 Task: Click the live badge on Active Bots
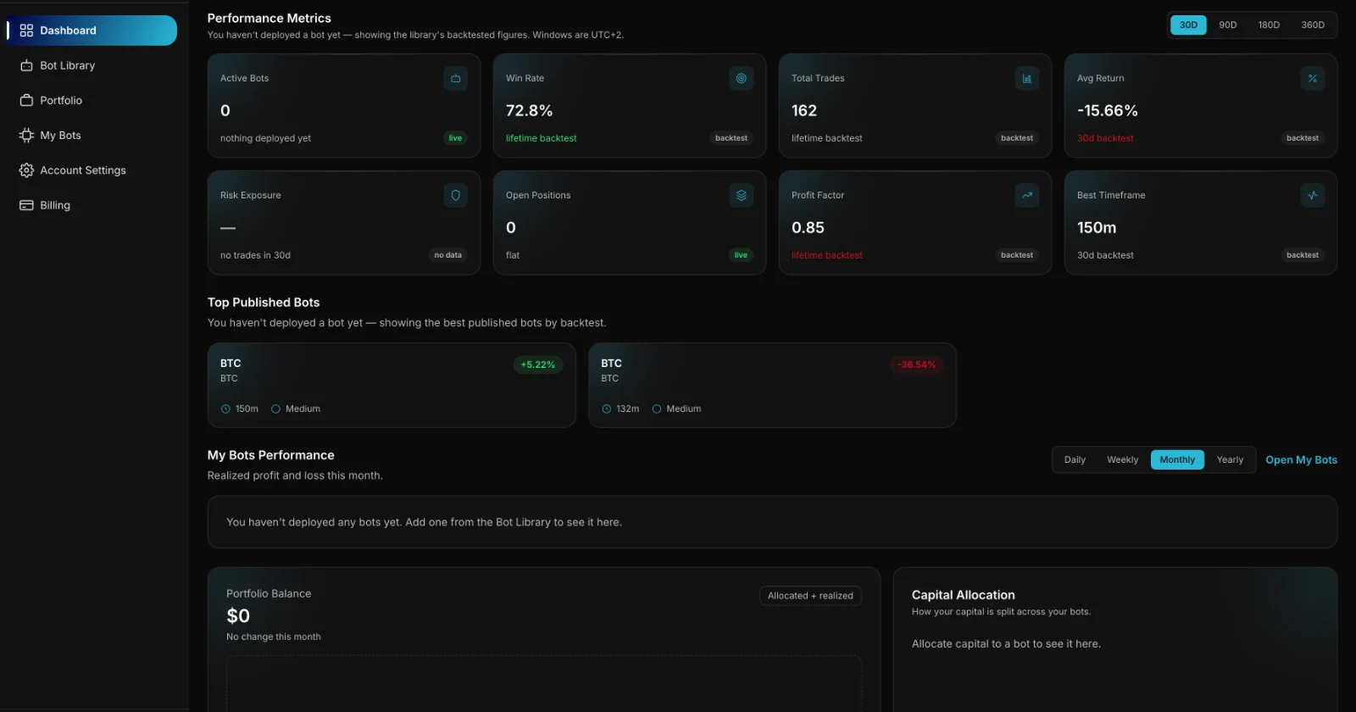[455, 138]
